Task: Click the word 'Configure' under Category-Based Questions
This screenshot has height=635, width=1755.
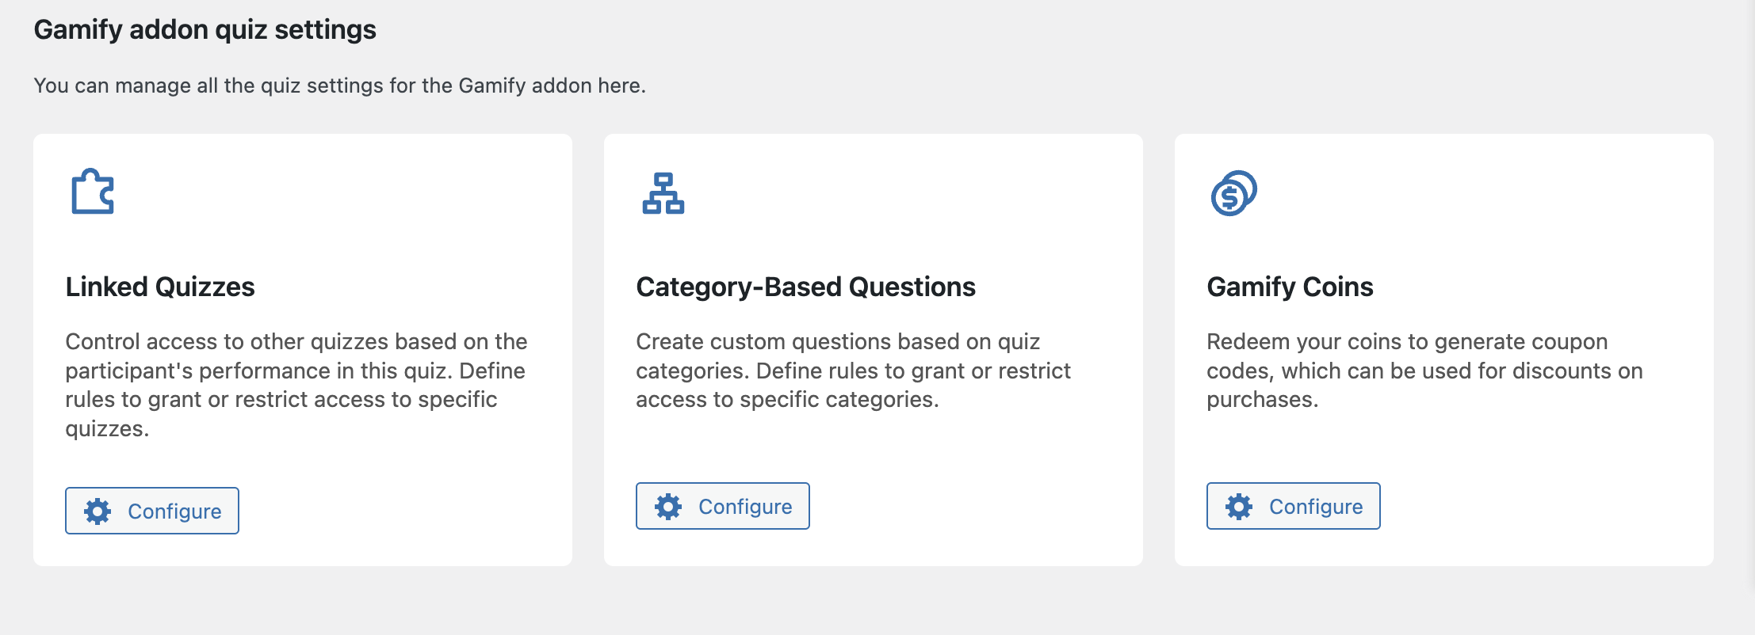Action: coord(745,507)
